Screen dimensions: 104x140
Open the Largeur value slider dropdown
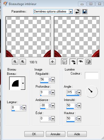coord(24,108)
